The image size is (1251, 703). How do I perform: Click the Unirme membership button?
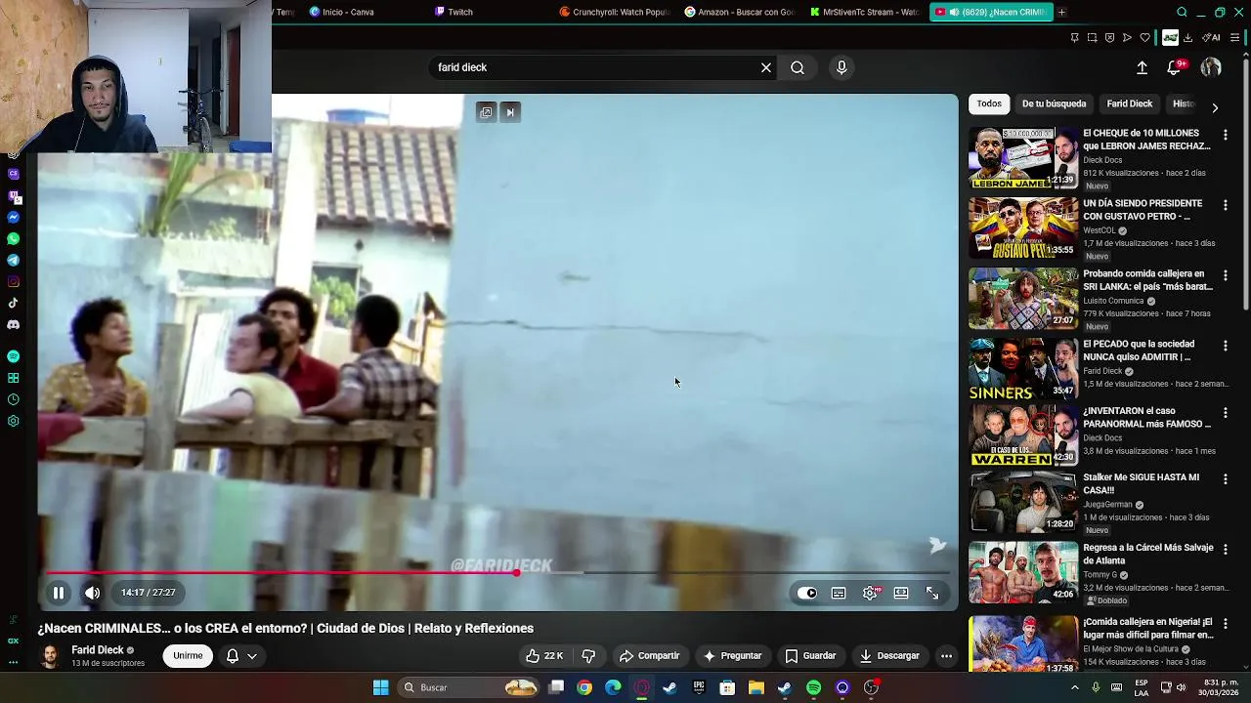pyautogui.click(x=188, y=656)
